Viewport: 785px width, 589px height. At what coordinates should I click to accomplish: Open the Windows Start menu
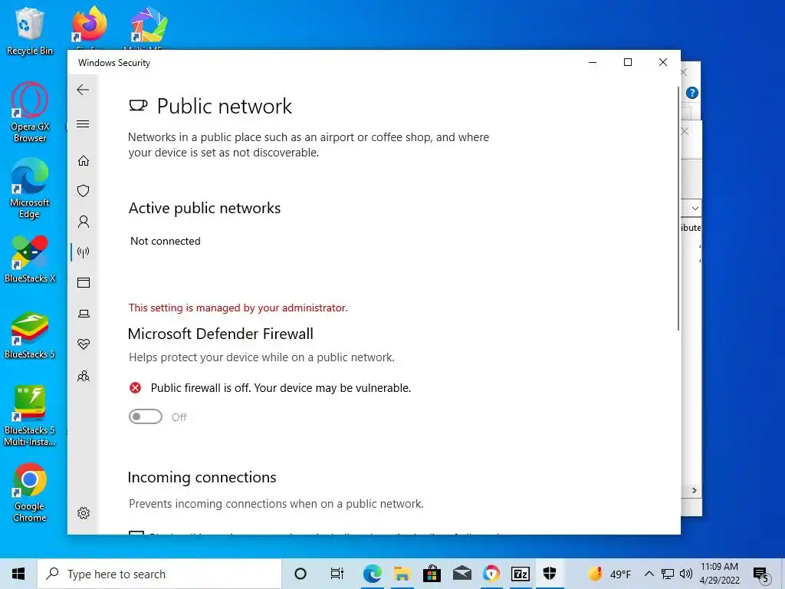click(x=18, y=574)
